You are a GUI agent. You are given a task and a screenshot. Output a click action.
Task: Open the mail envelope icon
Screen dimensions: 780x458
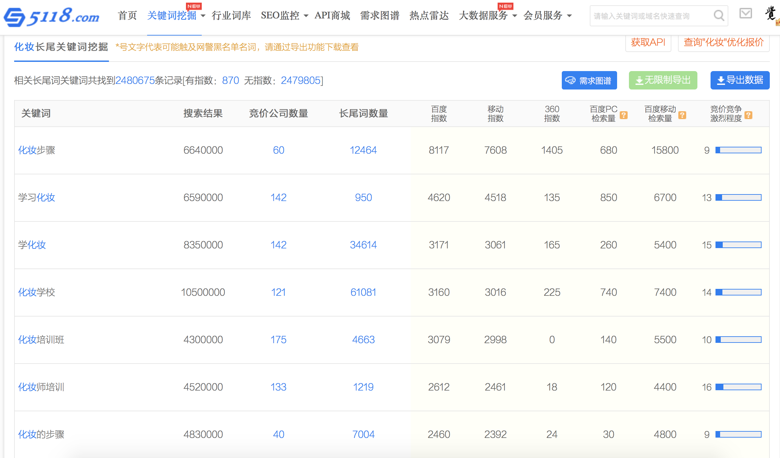(745, 13)
